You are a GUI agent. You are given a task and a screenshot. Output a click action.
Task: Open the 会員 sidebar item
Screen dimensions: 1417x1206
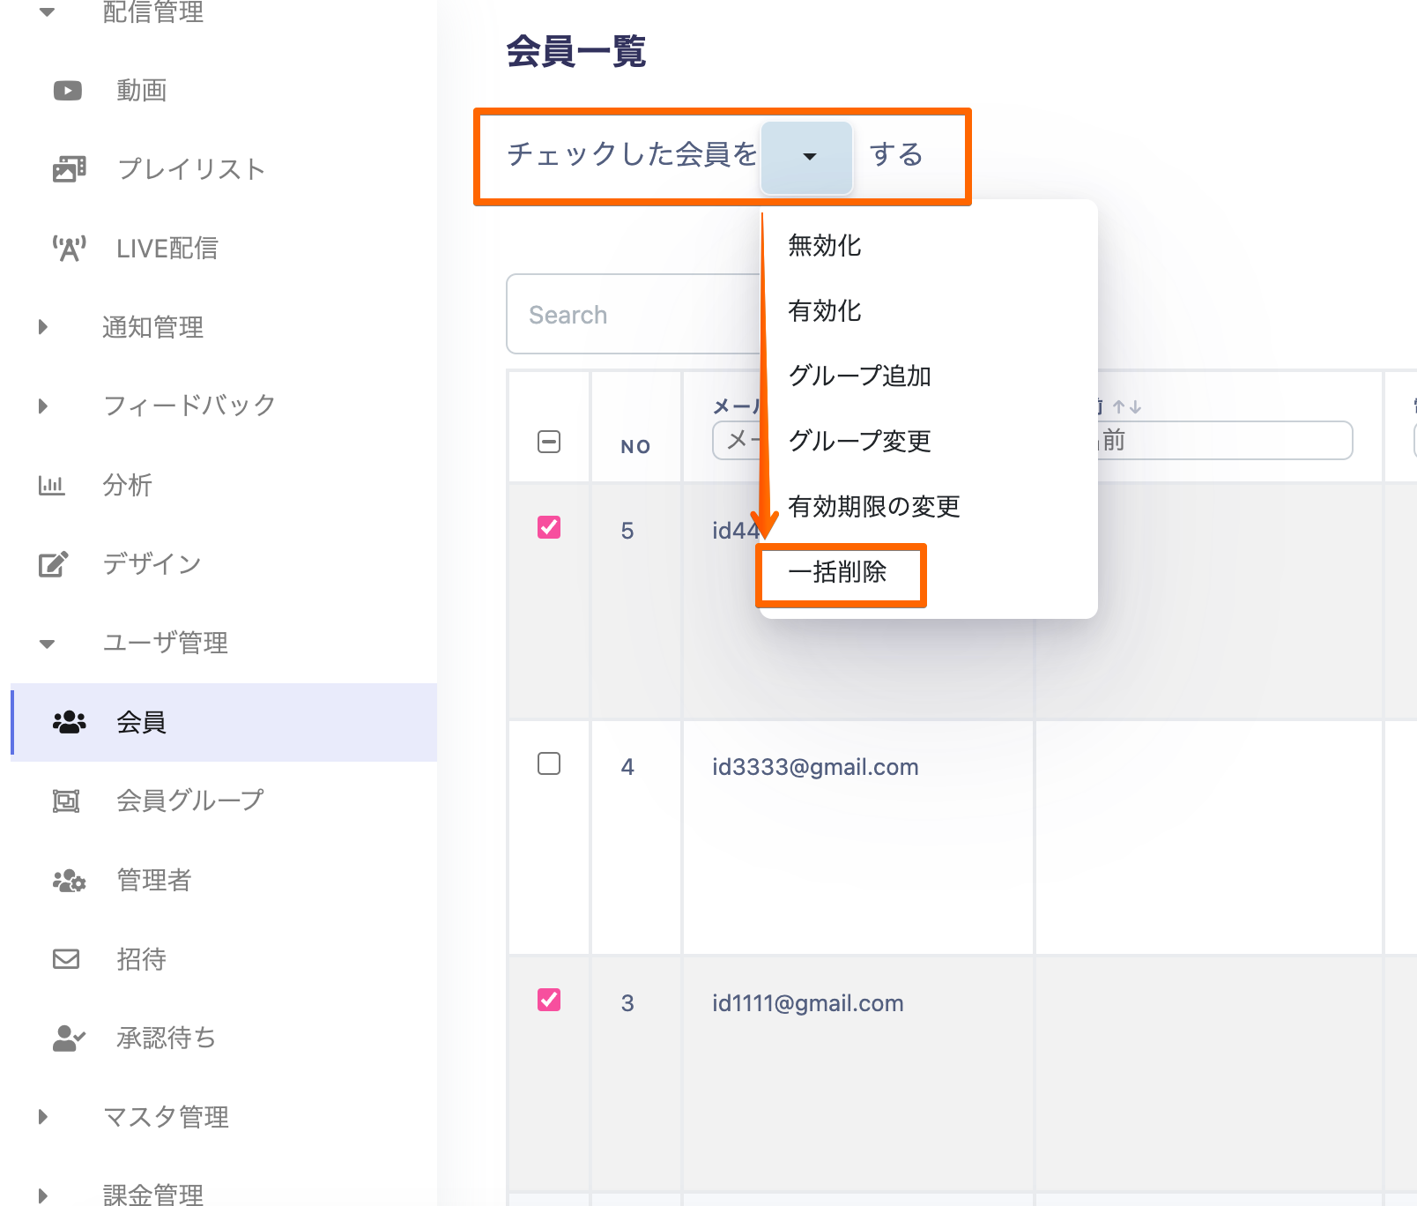(x=141, y=723)
